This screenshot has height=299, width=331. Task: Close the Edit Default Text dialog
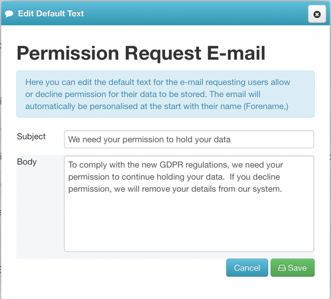pyautogui.click(x=317, y=14)
